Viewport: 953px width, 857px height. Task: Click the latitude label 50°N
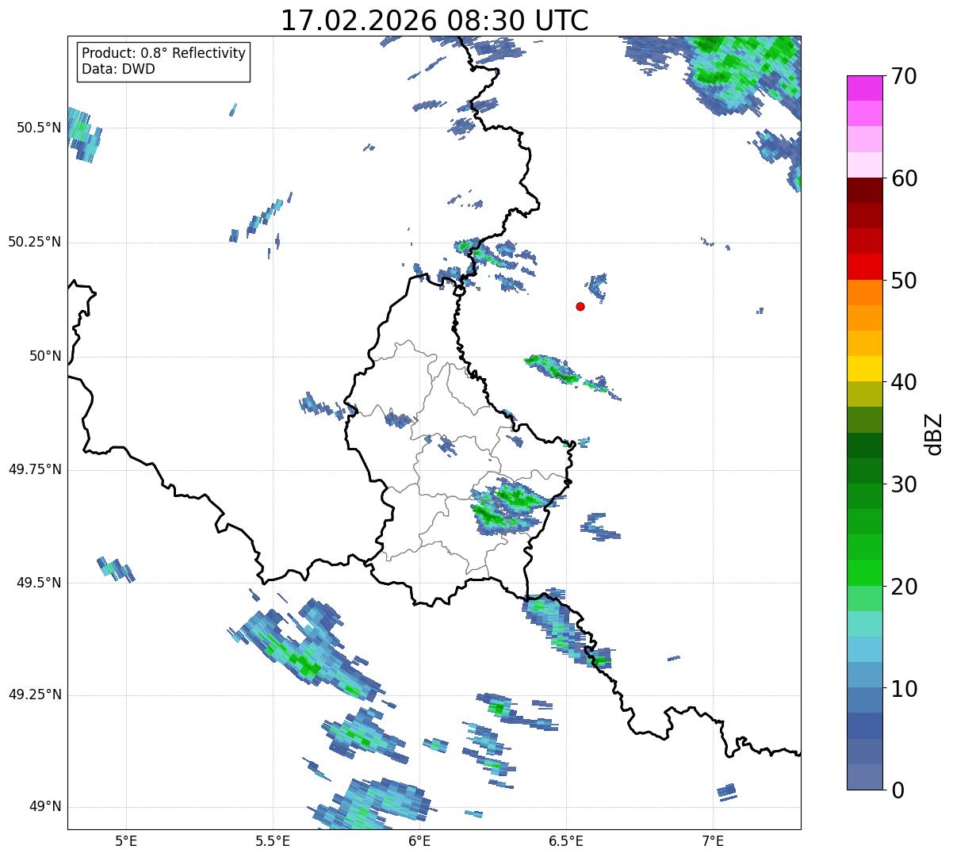tap(45, 356)
